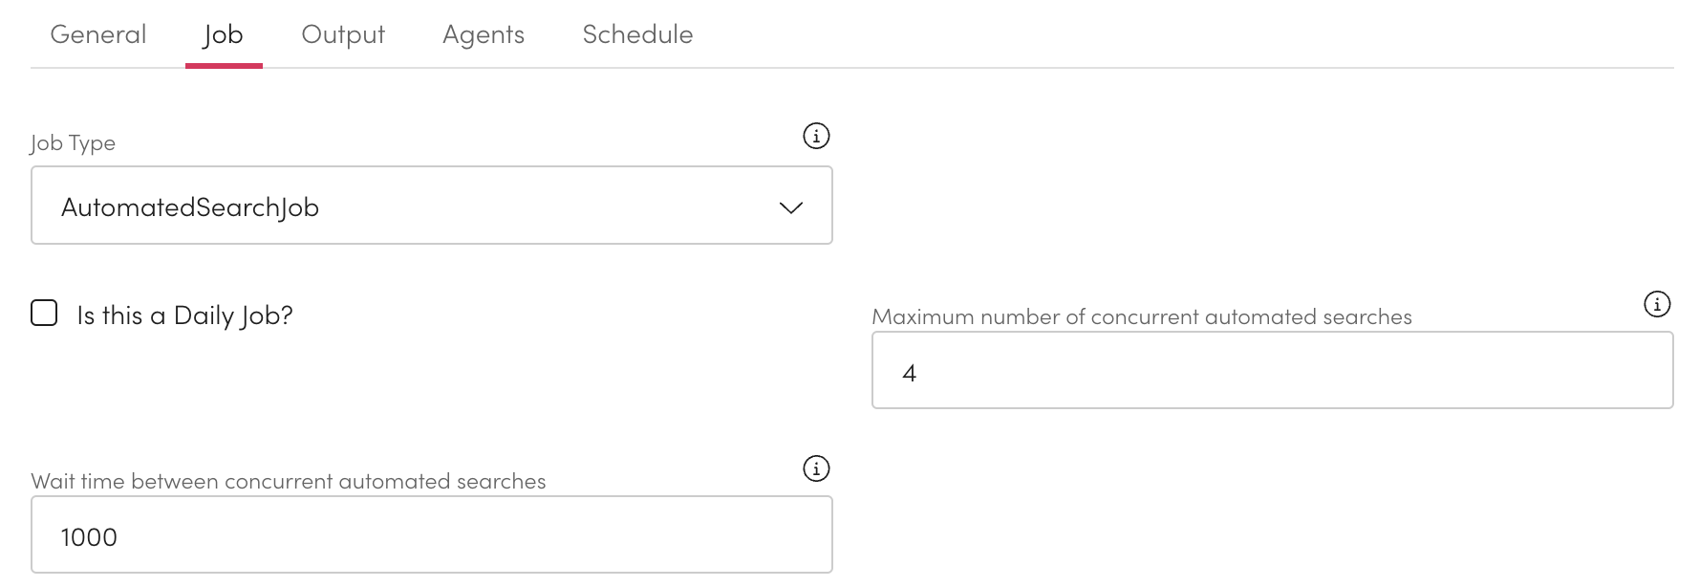Click the 'Maximum number of concurrent automated searches' label

tap(1142, 316)
